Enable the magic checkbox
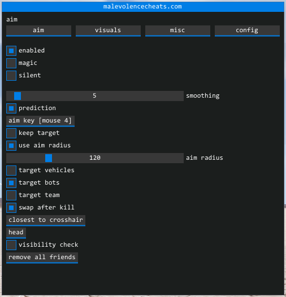286x297 pixels. (x=11, y=63)
